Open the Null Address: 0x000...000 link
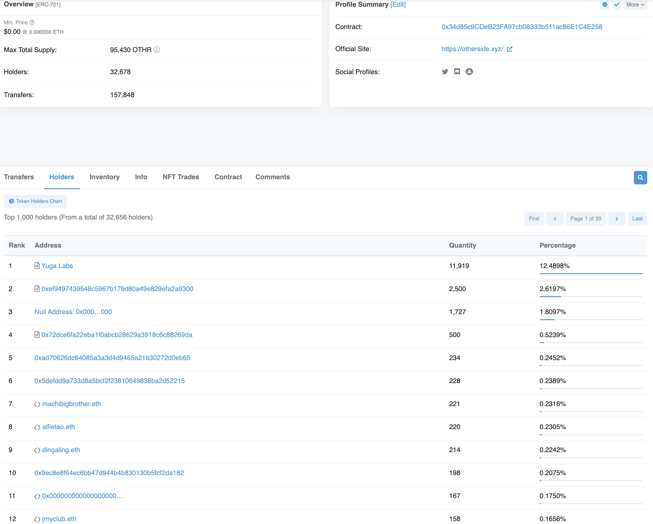The height and width of the screenshot is (524, 653). [73, 312]
